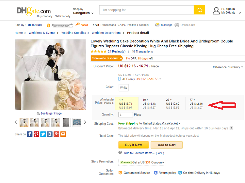
Task: Show previous product thumbnails arrow
Action: coord(16,122)
